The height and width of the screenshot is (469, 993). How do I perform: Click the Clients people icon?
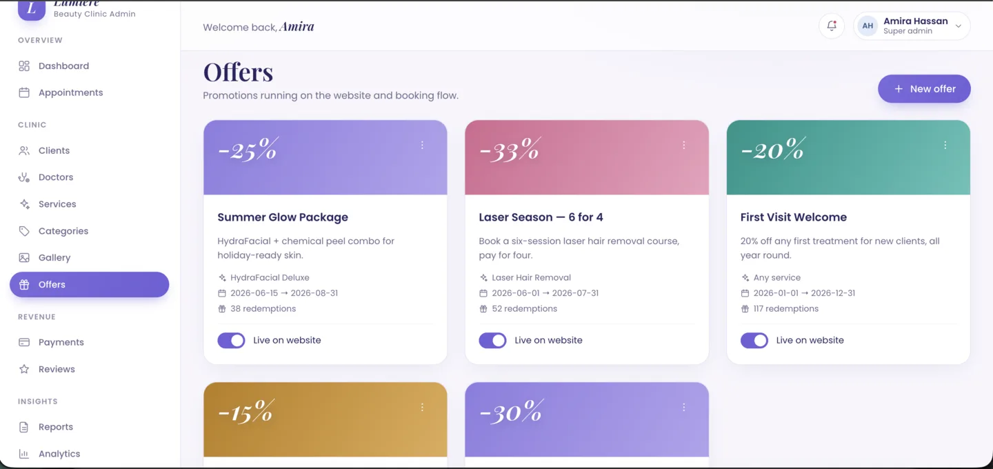[24, 150]
